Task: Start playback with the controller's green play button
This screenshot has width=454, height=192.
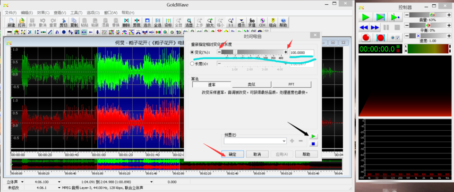Action: point(365,17)
